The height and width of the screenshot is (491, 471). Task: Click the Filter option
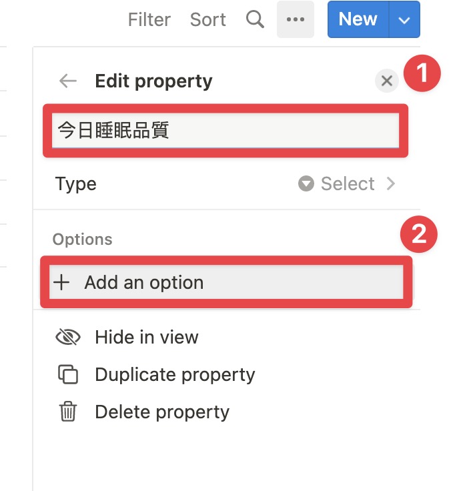click(149, 19)
